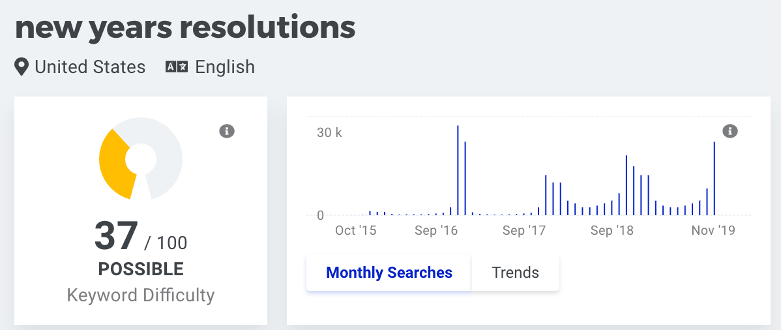Click the tallest bar after Sep '17
The height and width of the screenshot is (330, 781).
click(x=546, y=196)
